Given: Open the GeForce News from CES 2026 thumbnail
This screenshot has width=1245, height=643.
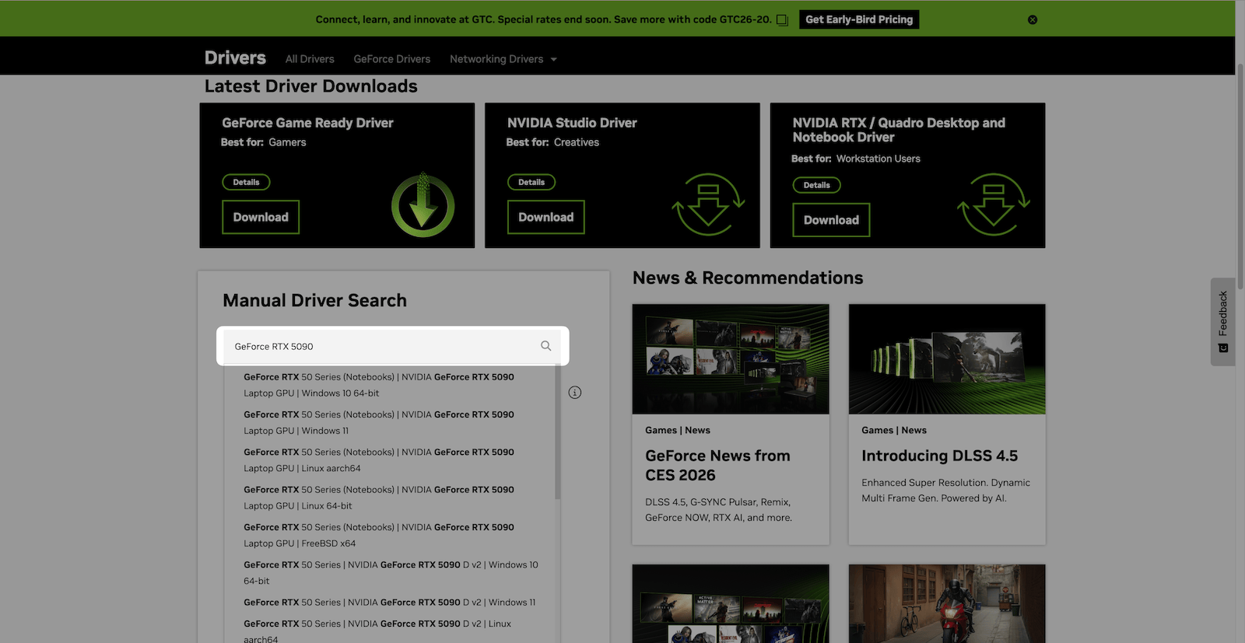Looking at the screenshot, I should [731, 359].
